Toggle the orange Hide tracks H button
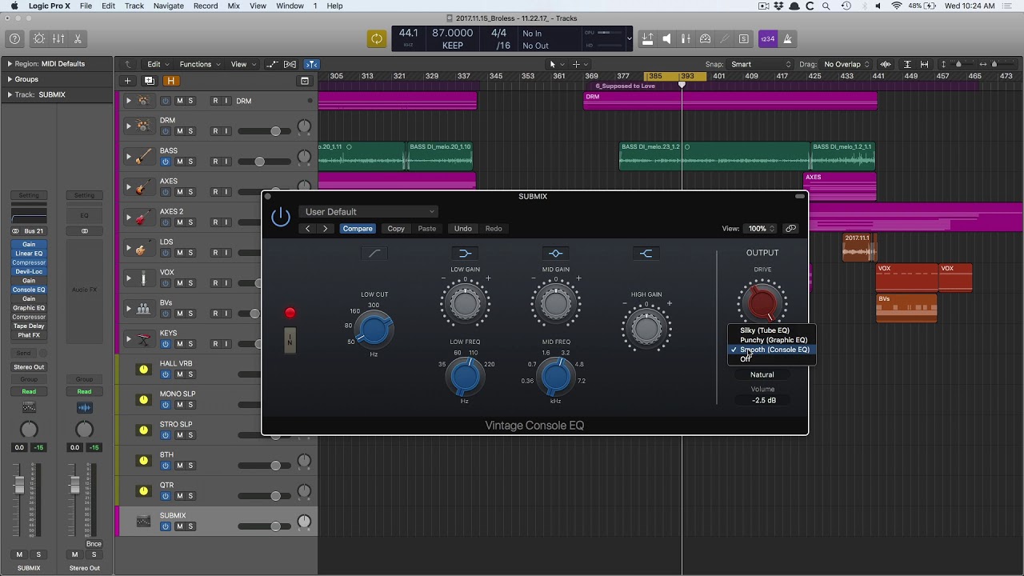This screenshot has height=576, width=1024. point(170,81)
